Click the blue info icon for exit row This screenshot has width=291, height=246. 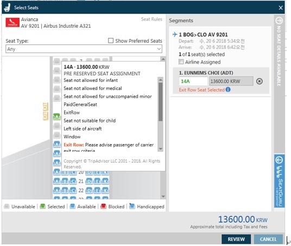pos(228,89)
